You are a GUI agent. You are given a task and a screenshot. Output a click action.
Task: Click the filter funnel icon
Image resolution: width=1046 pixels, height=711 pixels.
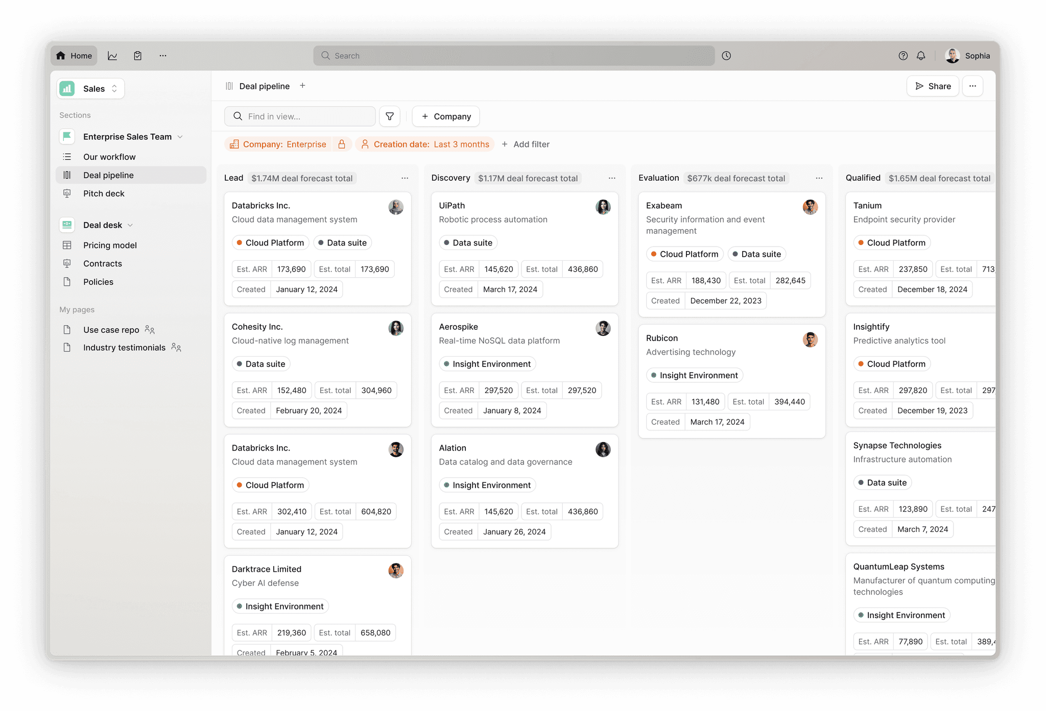390,116
